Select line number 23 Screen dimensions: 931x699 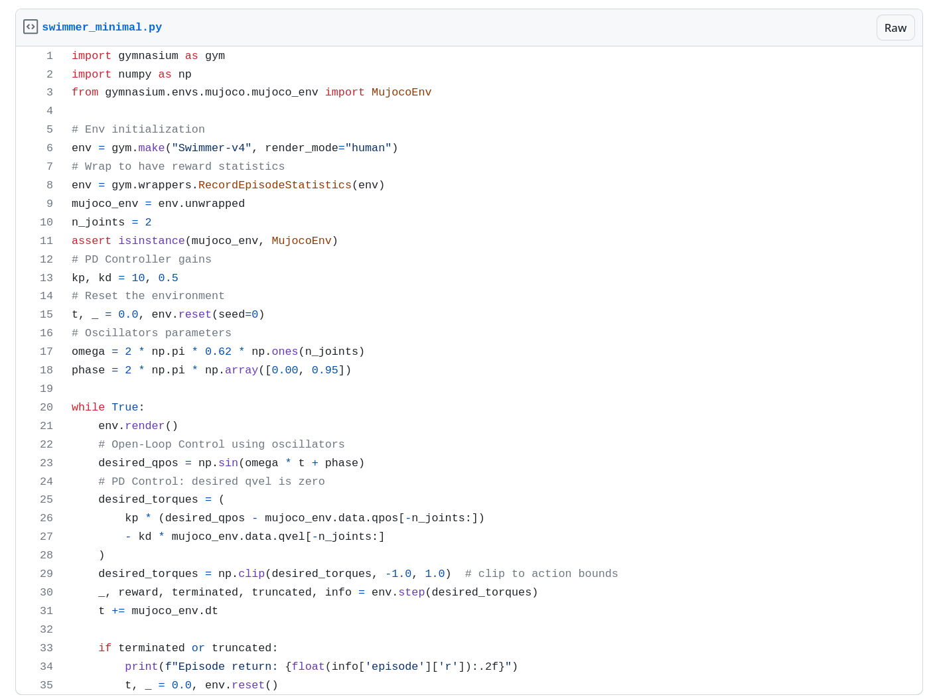tap(46, 463)
